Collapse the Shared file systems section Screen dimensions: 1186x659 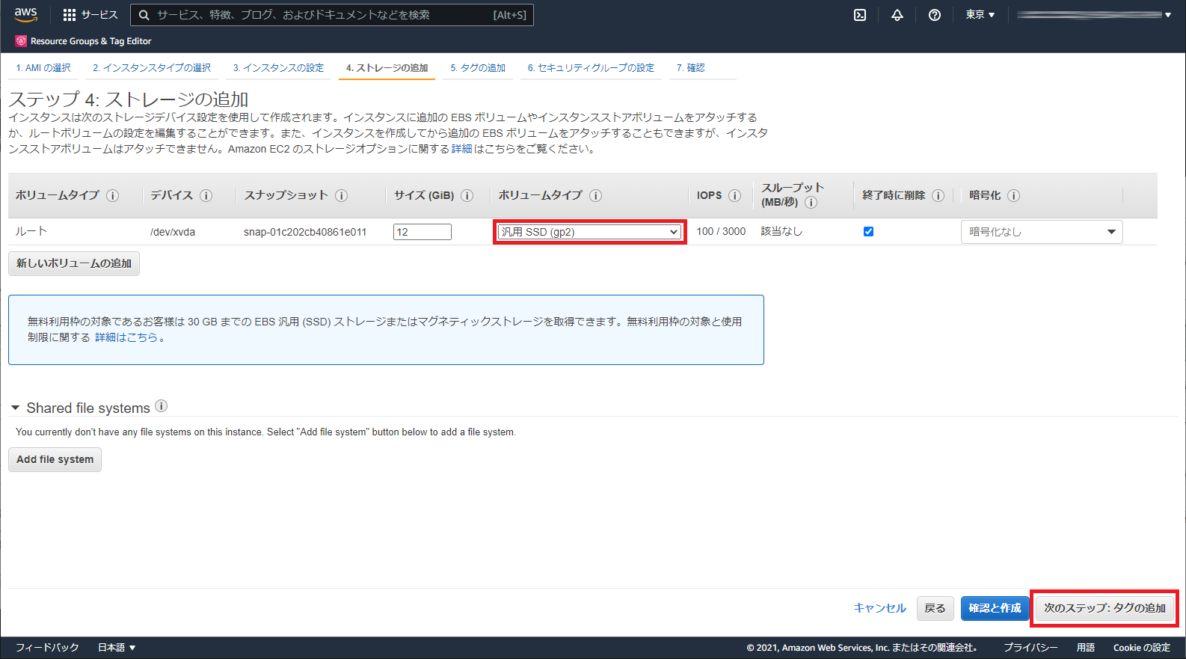(15, 408)
